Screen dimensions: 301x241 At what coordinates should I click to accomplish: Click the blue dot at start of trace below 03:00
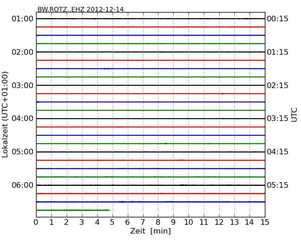(38, 102)
